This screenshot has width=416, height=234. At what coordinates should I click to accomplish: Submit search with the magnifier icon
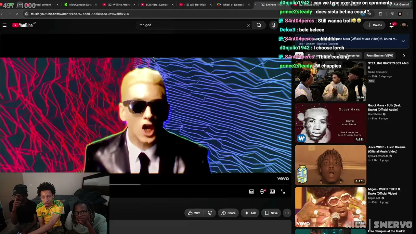(x=259, y=25)
